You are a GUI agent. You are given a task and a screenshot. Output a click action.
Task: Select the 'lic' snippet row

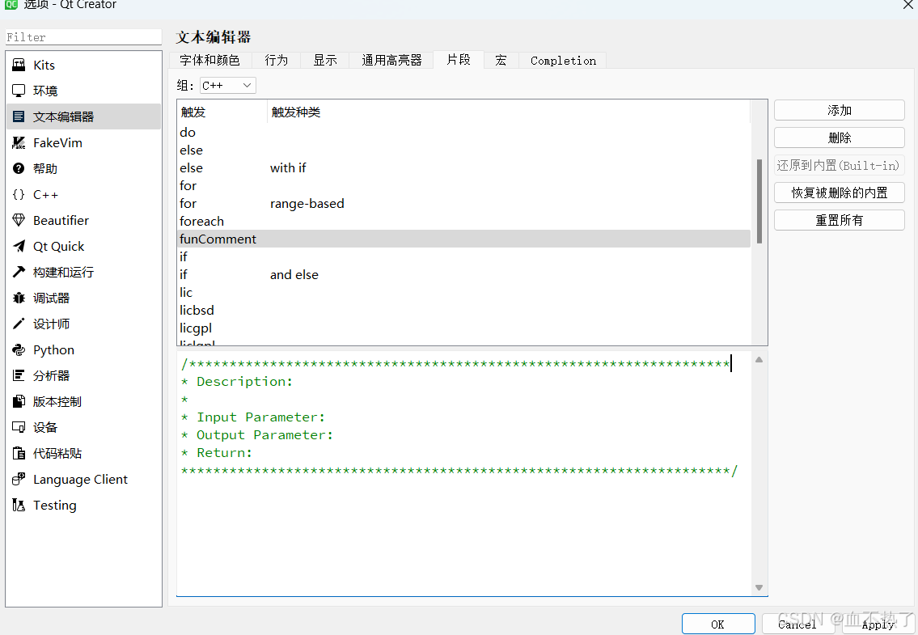463,292
